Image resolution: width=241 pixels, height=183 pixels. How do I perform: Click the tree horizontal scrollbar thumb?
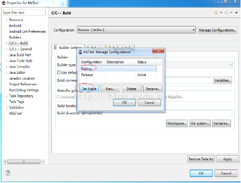pyautogui.click(x=24, y=162)
